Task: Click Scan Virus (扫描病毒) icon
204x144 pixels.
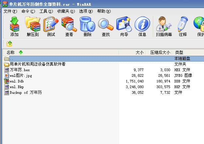Action: (x=164, y=24)
